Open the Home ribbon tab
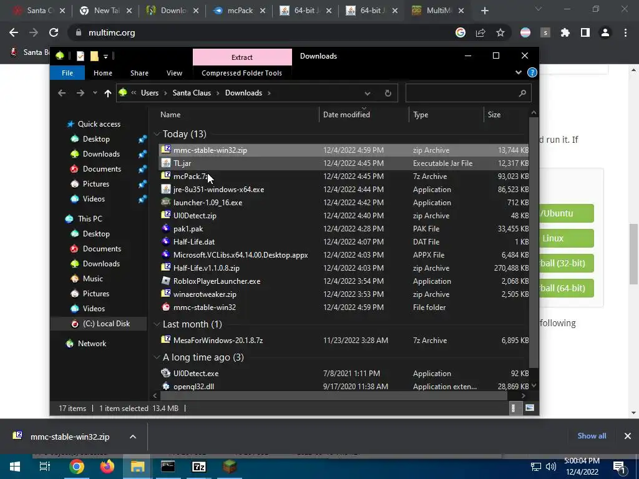The width and height of the screenshot is (639, 479). pos(103,73)
